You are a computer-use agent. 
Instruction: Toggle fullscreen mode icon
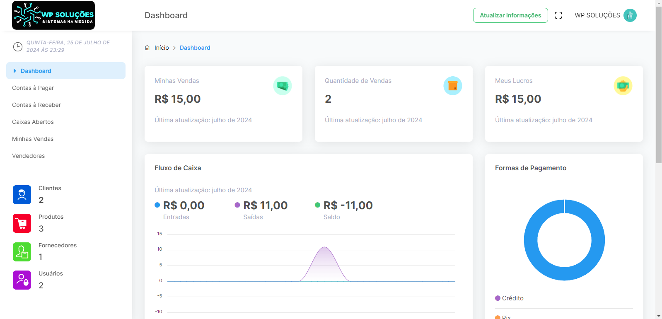pos(558,15)
